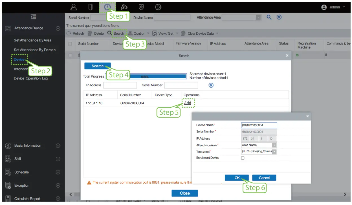Open the View / Get toolbar menu
Image resolution: width=352 pixels, height=205 pixels.
pyautogui.click(x=165, y=33)
